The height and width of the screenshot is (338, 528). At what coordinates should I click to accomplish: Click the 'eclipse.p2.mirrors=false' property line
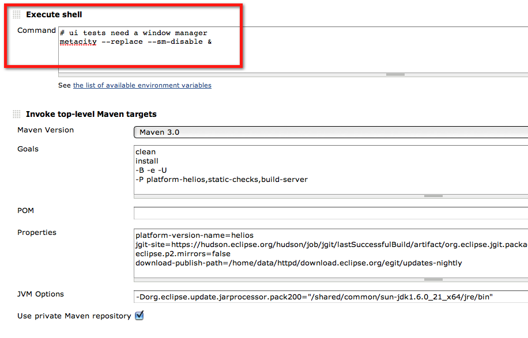point(183,253)
